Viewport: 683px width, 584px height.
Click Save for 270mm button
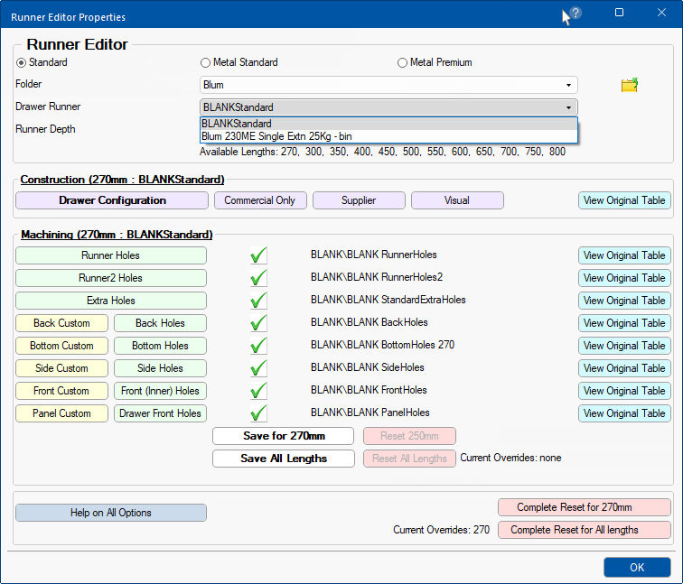coord(283,436)
